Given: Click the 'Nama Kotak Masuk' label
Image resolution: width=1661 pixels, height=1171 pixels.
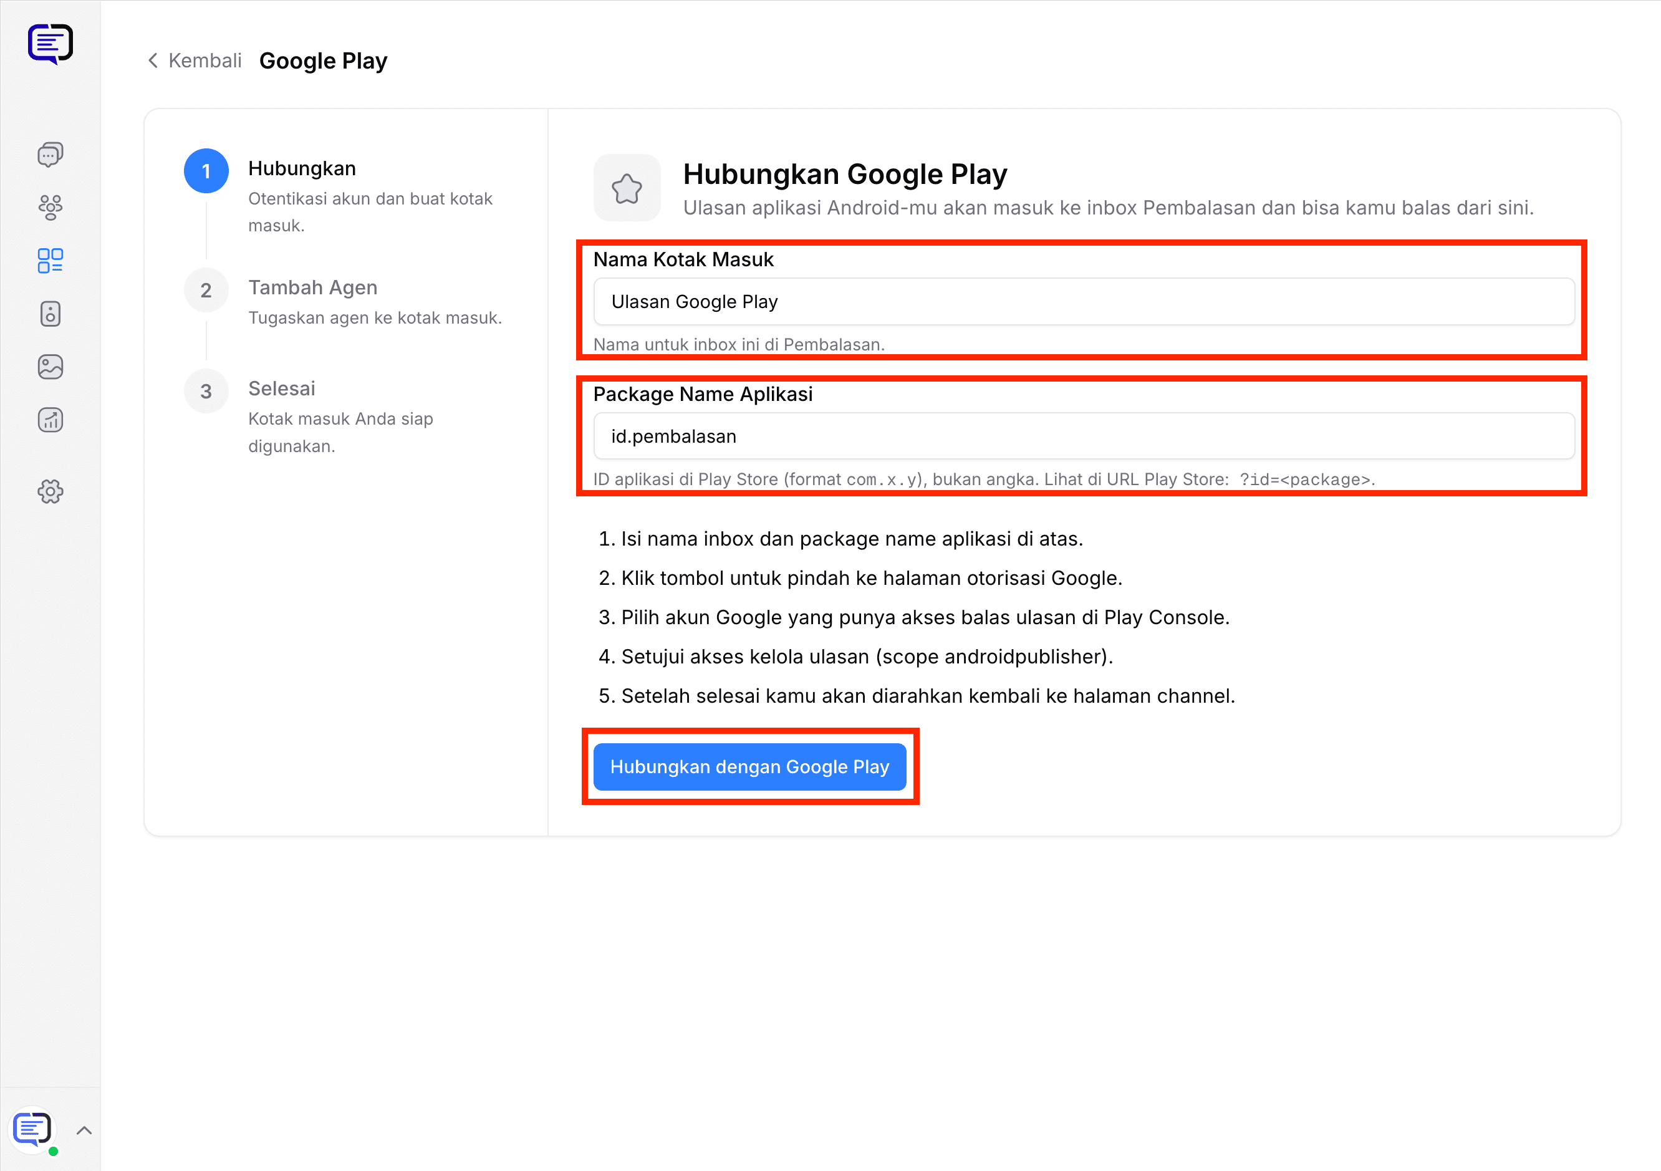Looking at the screenshot, I should (683, 259).
